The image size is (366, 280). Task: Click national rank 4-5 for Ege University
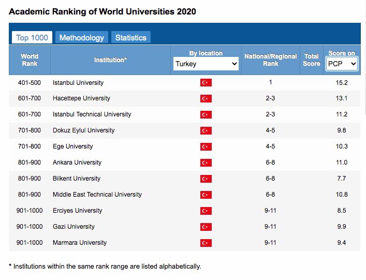(270, 146)
